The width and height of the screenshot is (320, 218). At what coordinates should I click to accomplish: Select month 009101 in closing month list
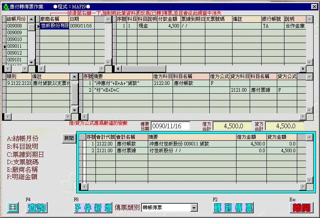[x=15, y=60]
